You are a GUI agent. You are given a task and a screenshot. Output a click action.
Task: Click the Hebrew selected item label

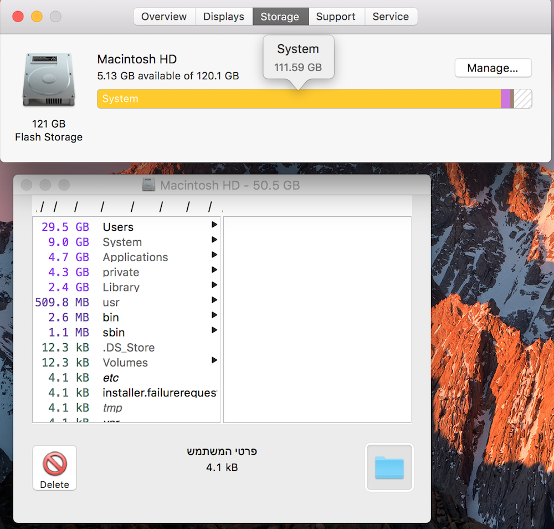point(222,451)
